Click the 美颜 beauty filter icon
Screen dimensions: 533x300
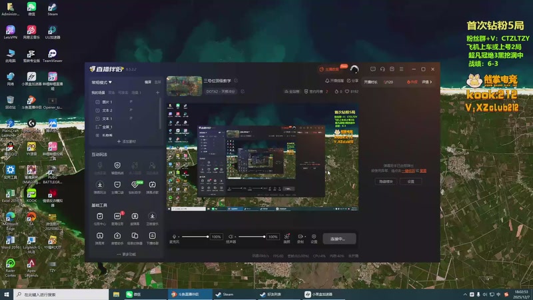pos(286,238)
